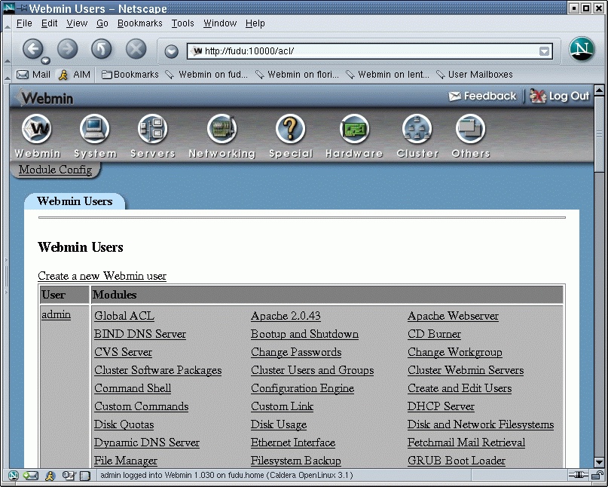Open the Back button history dropdown arrow
608x487 pixels.
pyautogui.click(x=46, y=60)
